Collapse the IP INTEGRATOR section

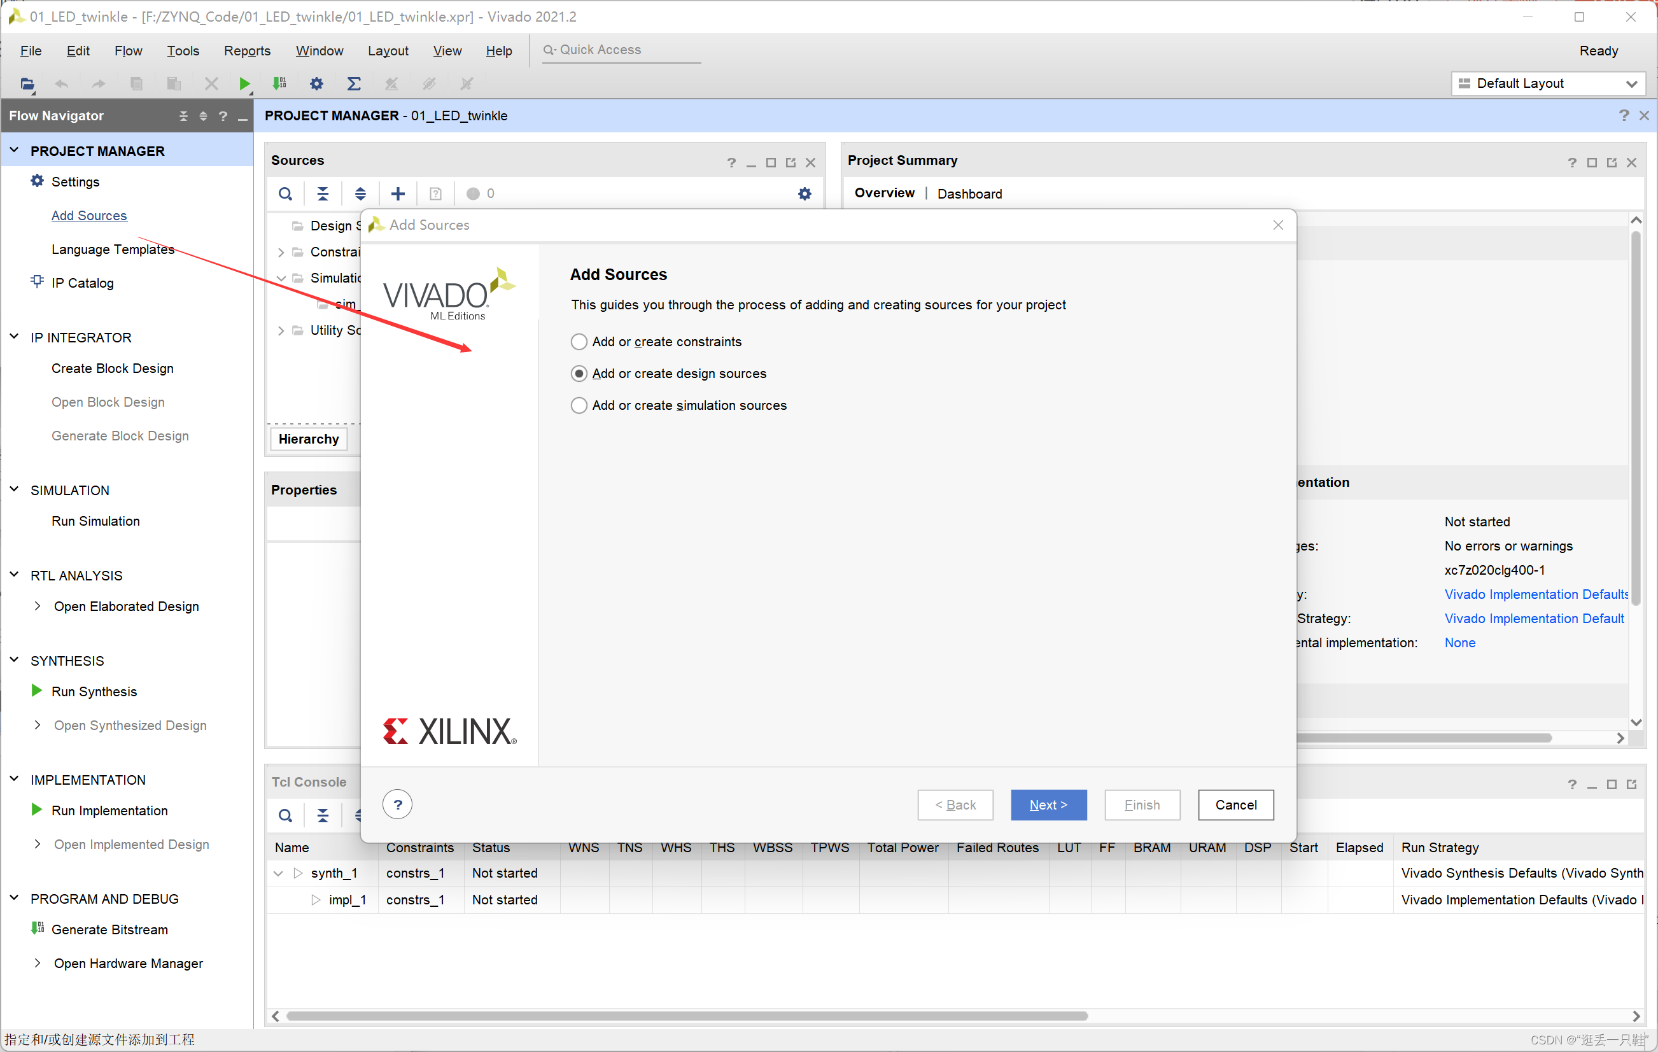(14, 337)
